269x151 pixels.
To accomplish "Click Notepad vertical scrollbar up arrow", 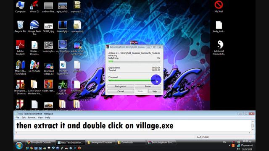I will click(x=253, y=122).
